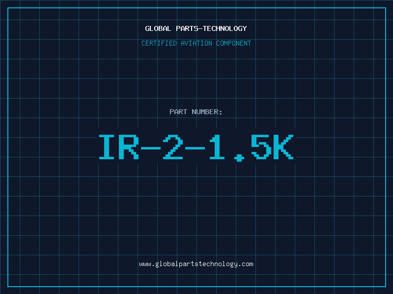Open the www.globalpartstechnology.com link
Viewport: 393px width, 294px height.
196,264
